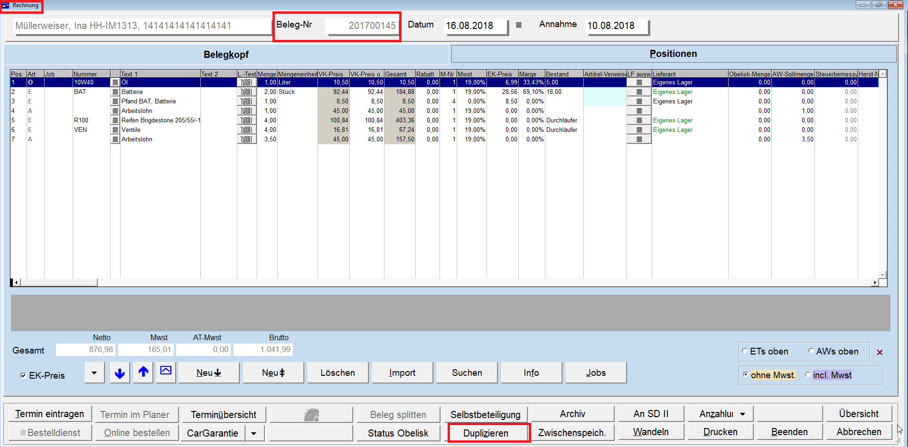908x447 pixels.
Task: Open Terminübersicht
Action: [224, 414]
